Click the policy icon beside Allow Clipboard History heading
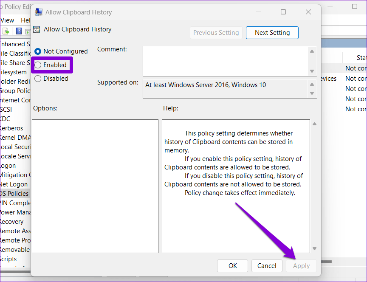The height and width of the screenshot is (282, 367). [37, 29]
